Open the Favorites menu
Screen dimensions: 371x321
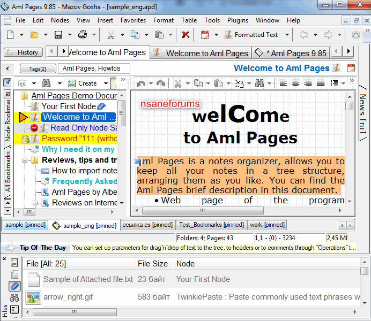pyautogui.click(x=133, y=20)
